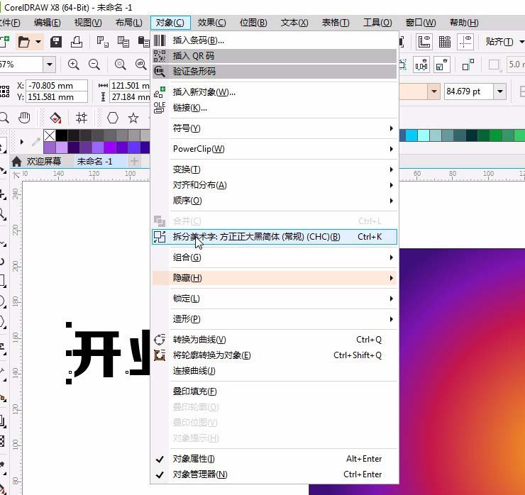Expand the Open button dropdown arrow
This screenshot has height=495, width=525.
coord(38,42)
